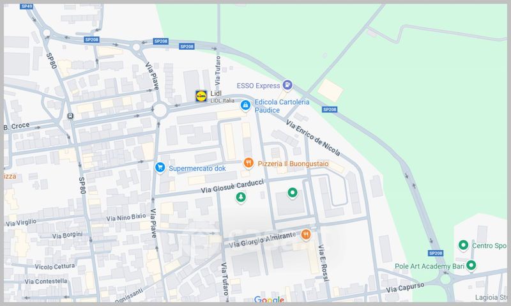The image size is (511, 306).
Task: Open the Supermercato dok text label
Action: click(x=198, y=169)
